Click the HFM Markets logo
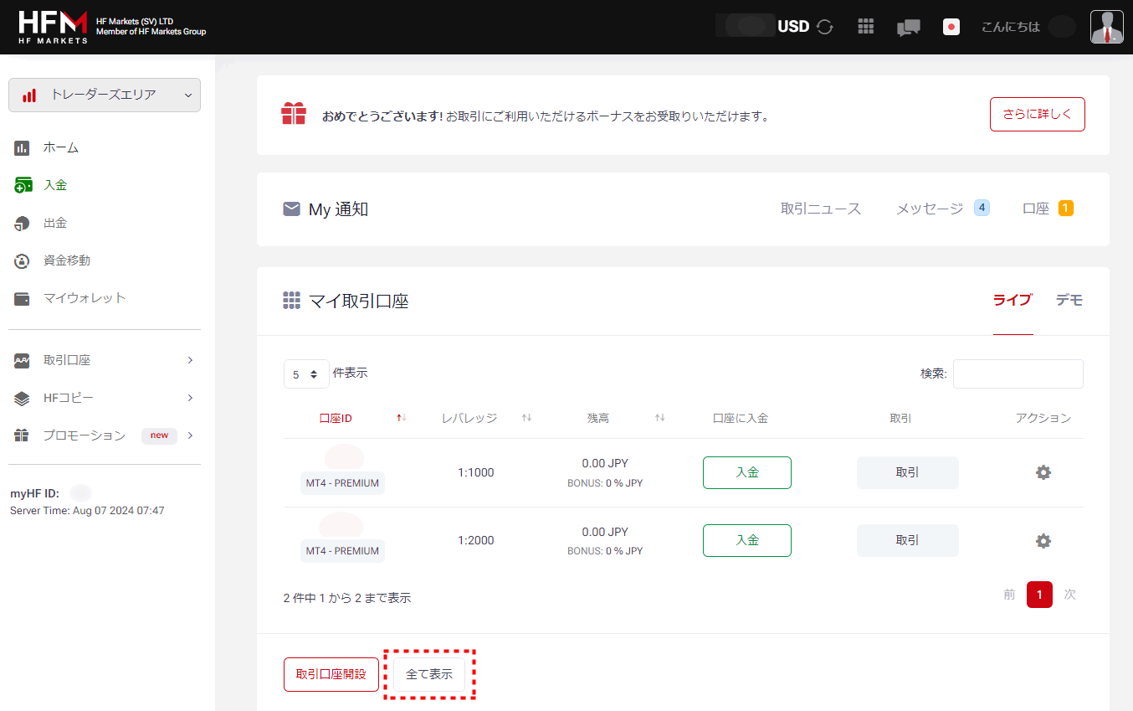Viewport: 1133px width, 711px height. coord(53,27)
